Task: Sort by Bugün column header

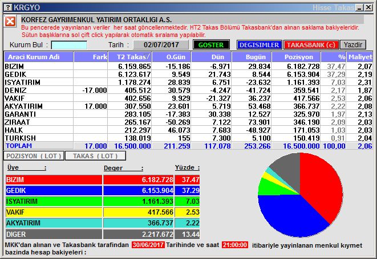Action: point(252,57)
